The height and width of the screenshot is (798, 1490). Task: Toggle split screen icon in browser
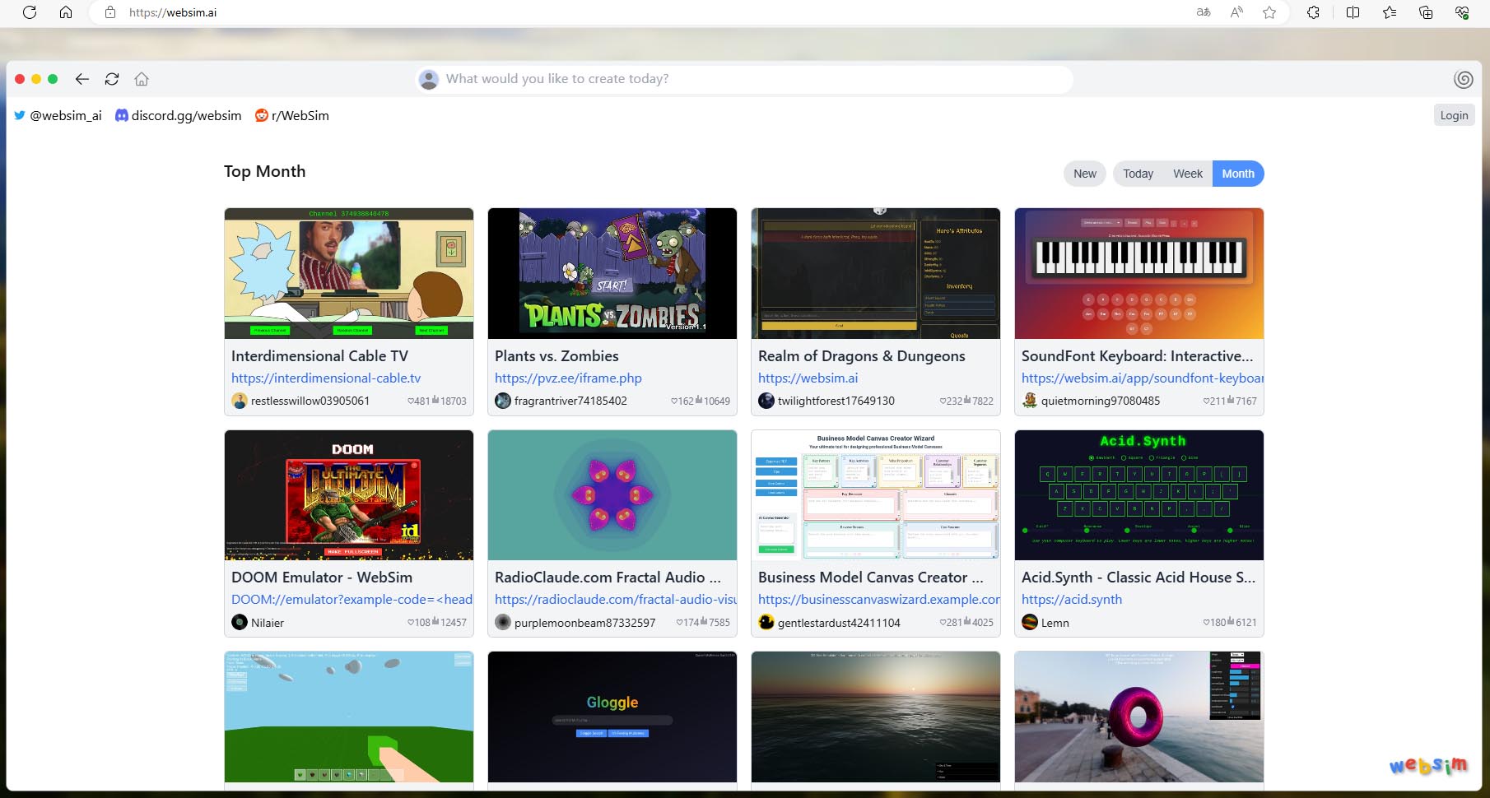click(x=1353, y=12)
